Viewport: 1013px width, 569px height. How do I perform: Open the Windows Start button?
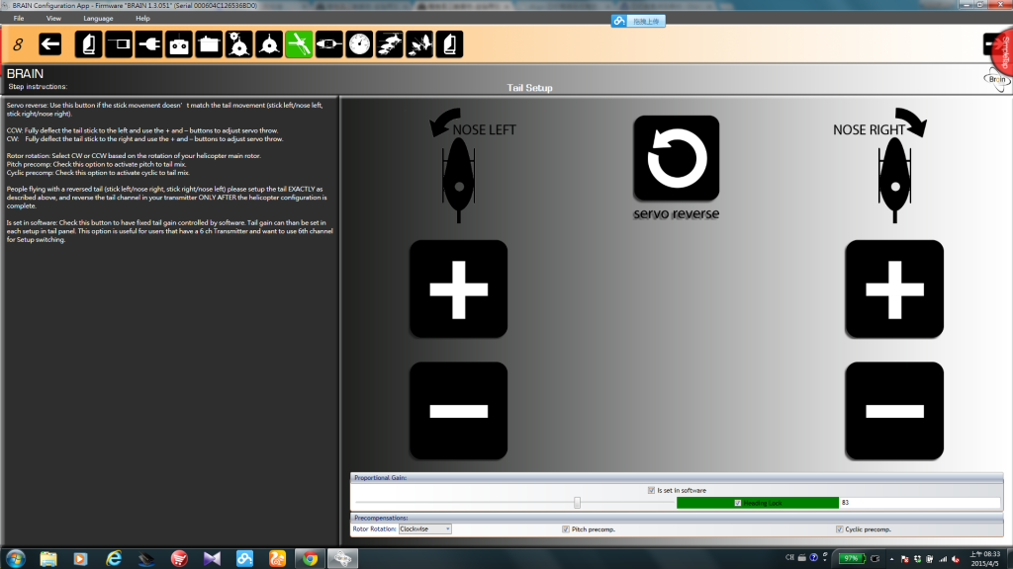pos(16,558)
